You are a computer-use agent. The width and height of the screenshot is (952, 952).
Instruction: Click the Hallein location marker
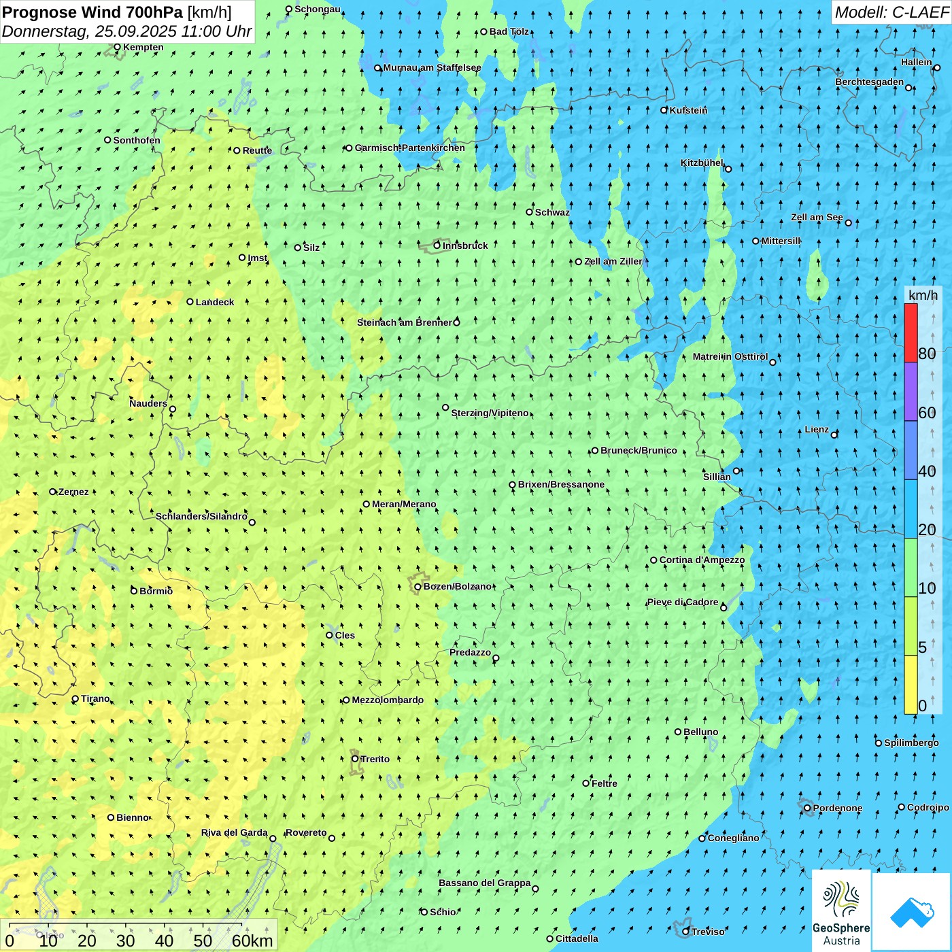936,67
